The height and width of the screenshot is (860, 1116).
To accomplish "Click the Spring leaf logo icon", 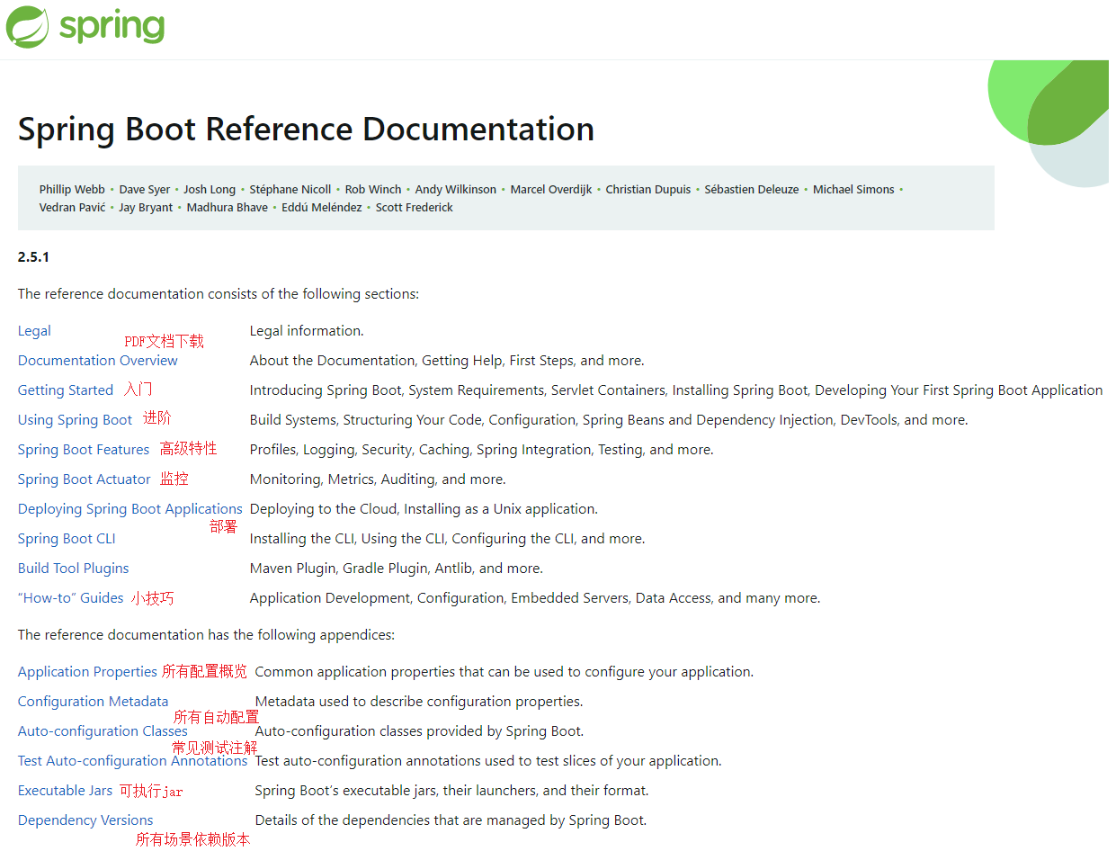I will click(27, 27).
